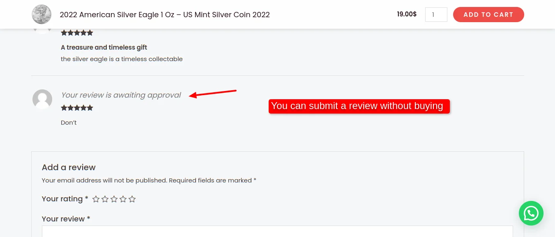Click the star row of the top review
The height and width of the screenshot is (237, 555).
tap(77, 32)
